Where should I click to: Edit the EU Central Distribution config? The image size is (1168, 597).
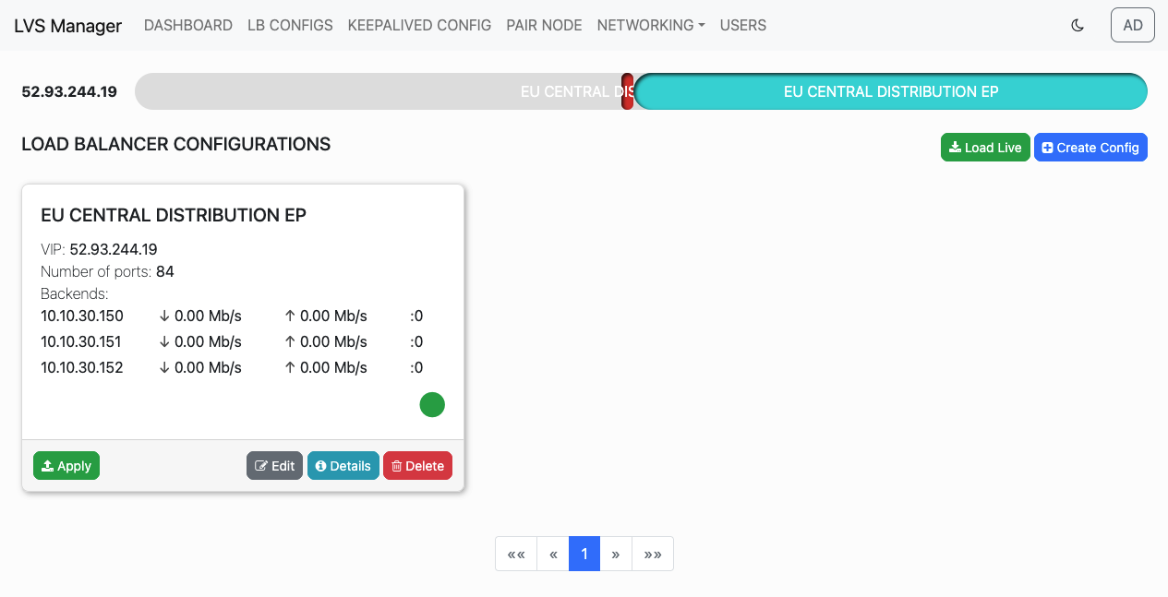(x=274, y=466)
